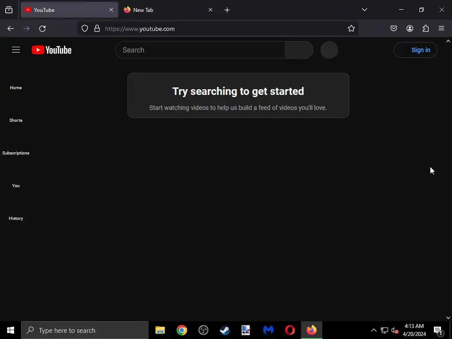Click the page scrollbar down arrow
The image size is (452, 339).
point(448,318)
